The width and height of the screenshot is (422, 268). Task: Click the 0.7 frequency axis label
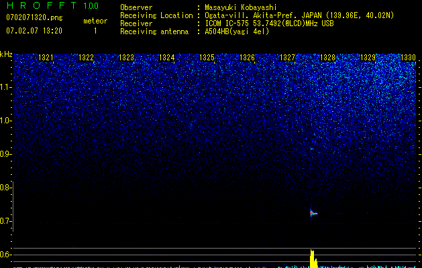click(6, 222)
